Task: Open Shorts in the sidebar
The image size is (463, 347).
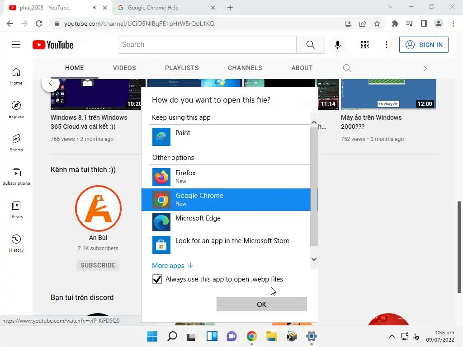Action: 16,143
